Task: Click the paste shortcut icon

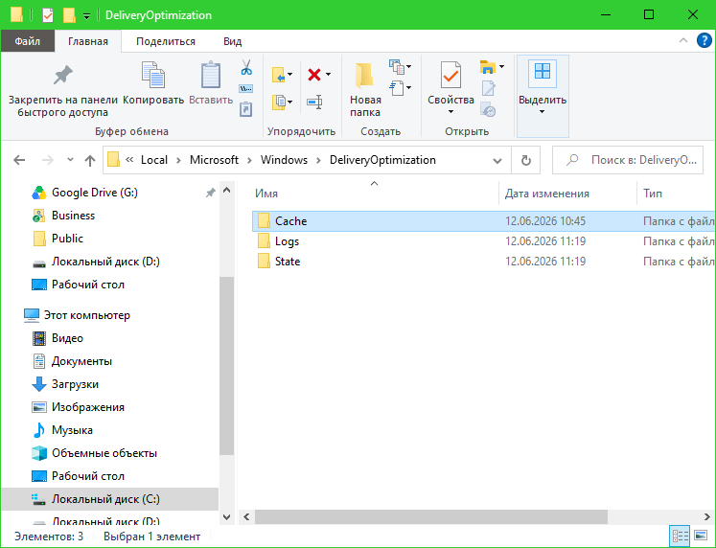Action: pyautogui.click(x=245, y=109)
